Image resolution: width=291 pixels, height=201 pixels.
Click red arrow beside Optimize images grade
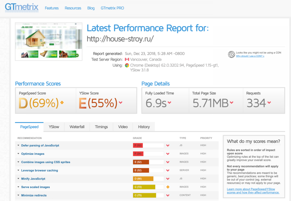point(168,154)
